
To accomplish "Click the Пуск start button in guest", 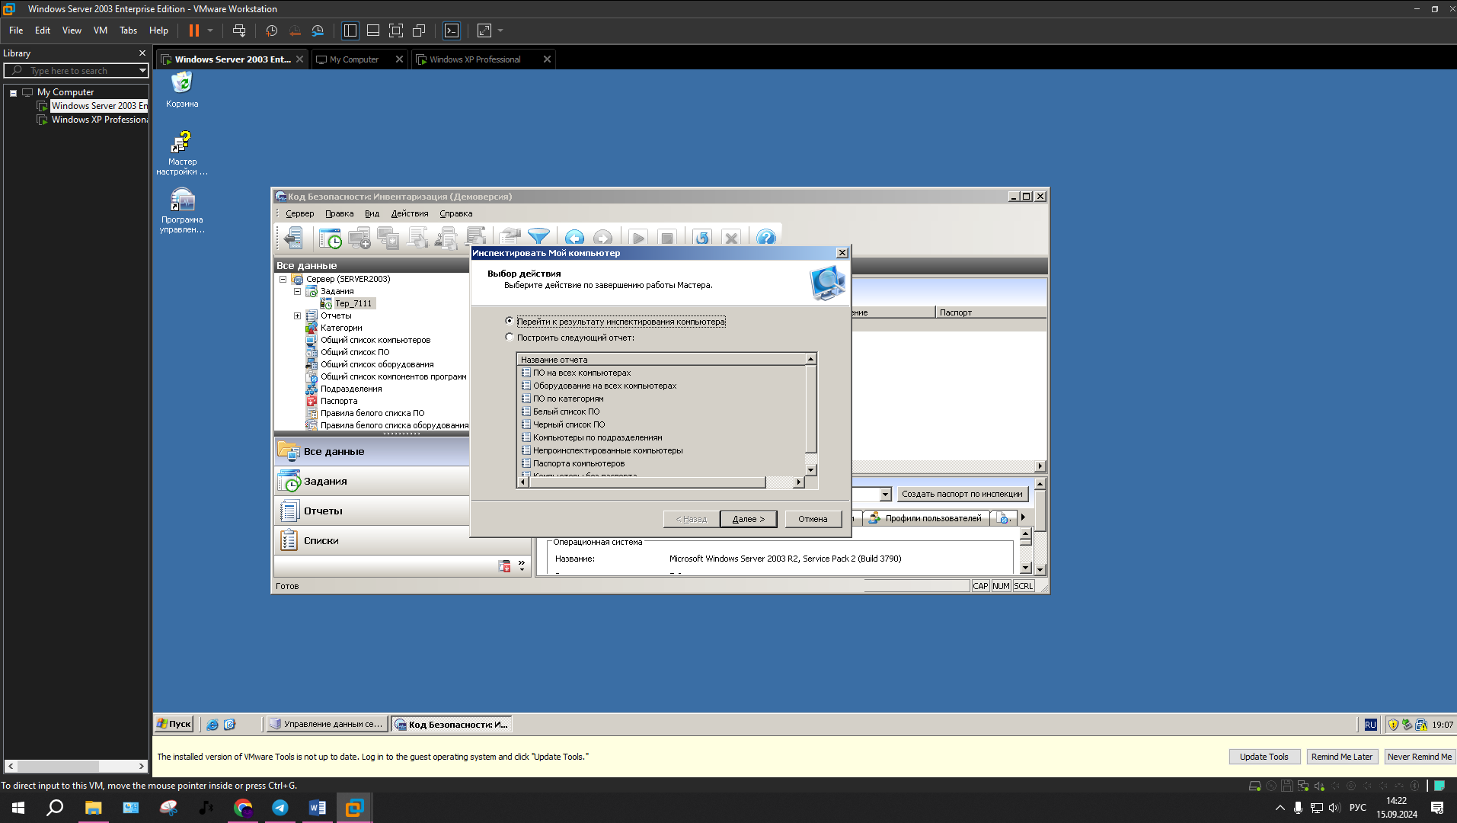I will click(x=174, y=724).
